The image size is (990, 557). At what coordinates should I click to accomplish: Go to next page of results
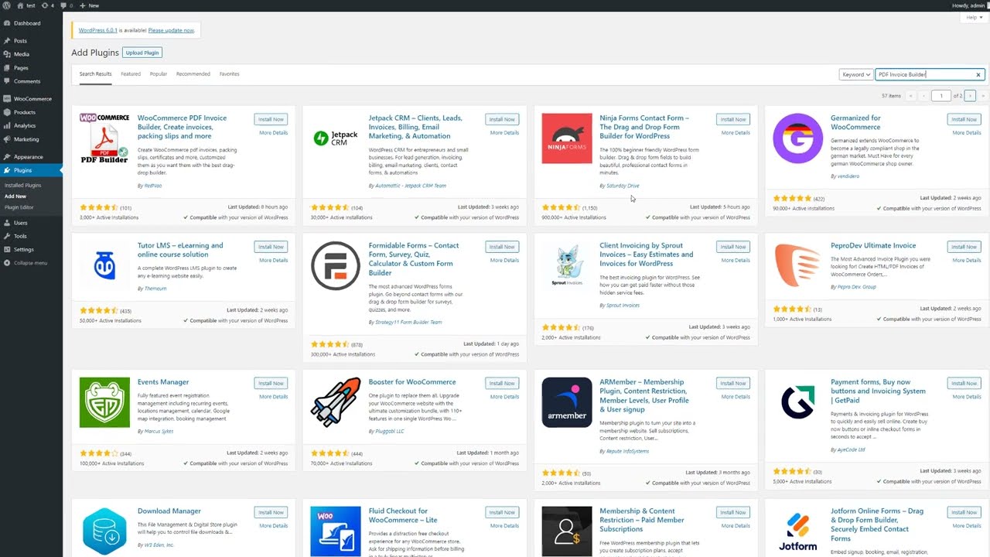(x=971, y=96)
